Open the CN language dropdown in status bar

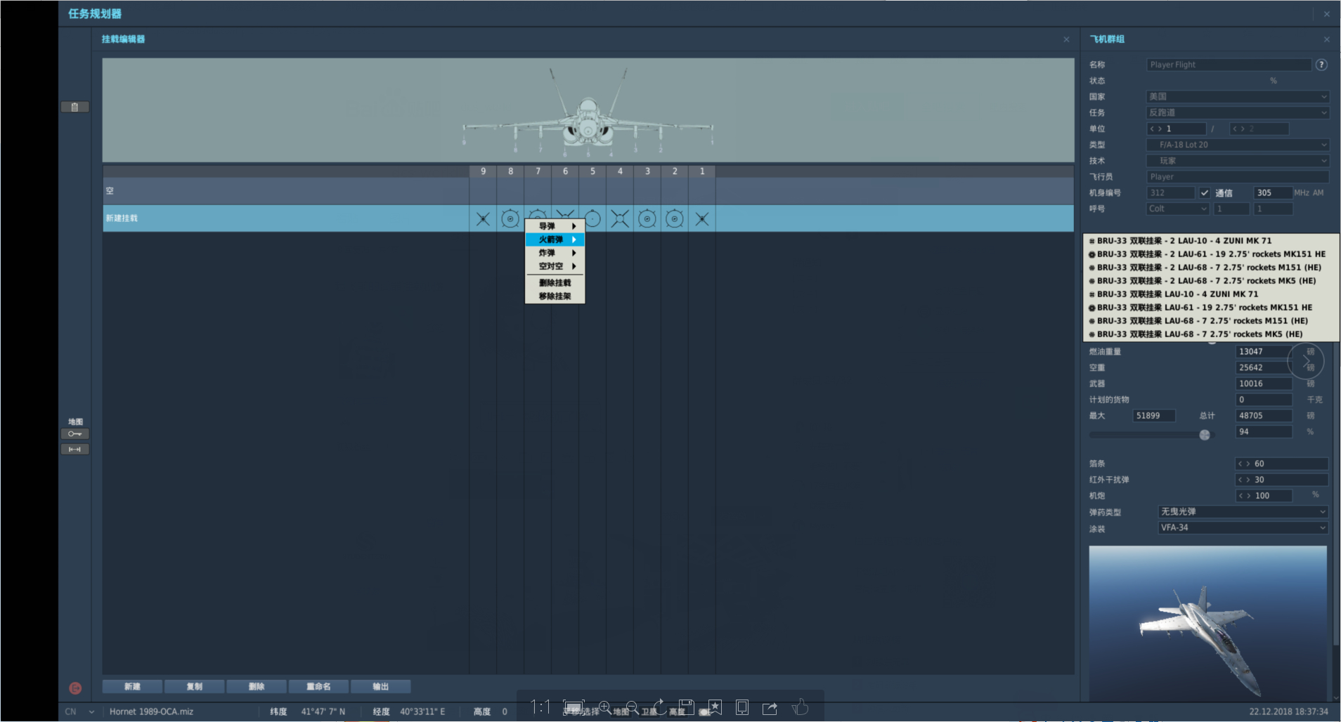[x=80, y=711]
